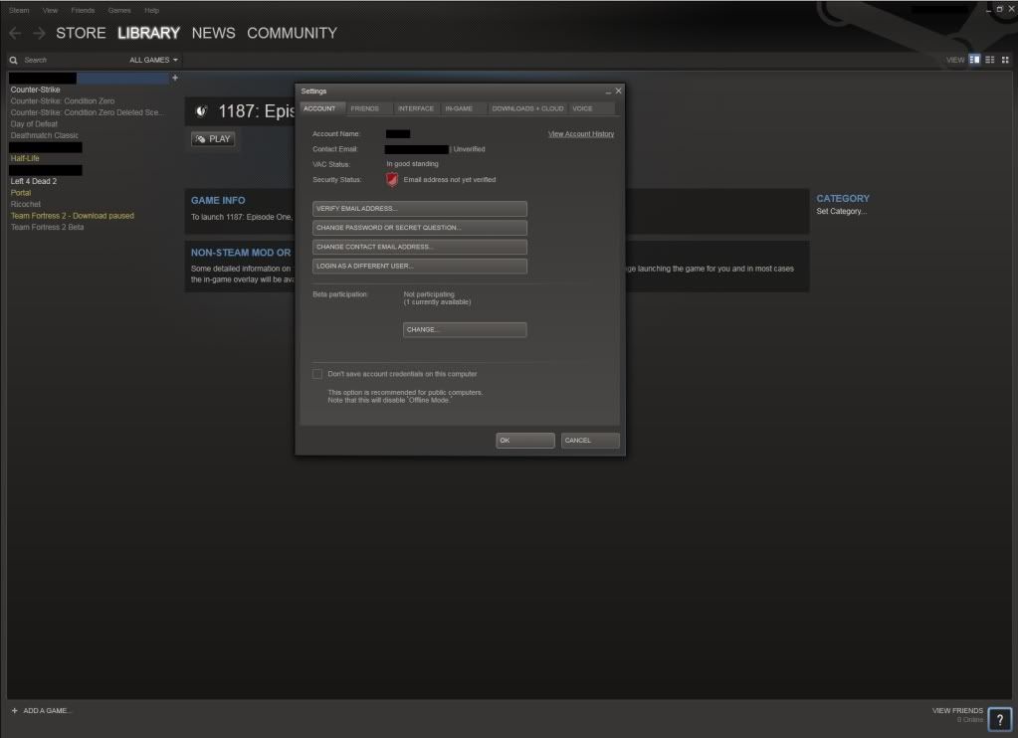Open the Steam menu
The width and height of the screenshot is (1018, 738).
coord(19,10)
